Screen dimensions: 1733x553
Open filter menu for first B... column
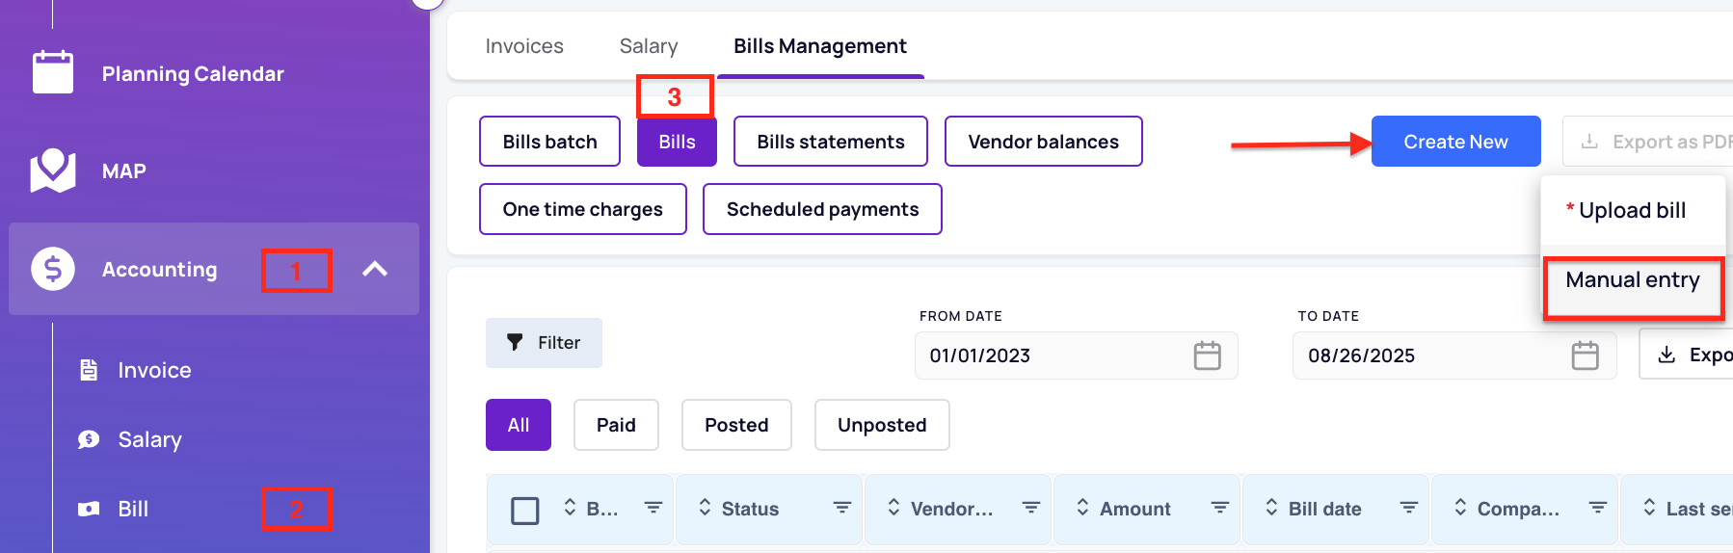tap(653, 508)
